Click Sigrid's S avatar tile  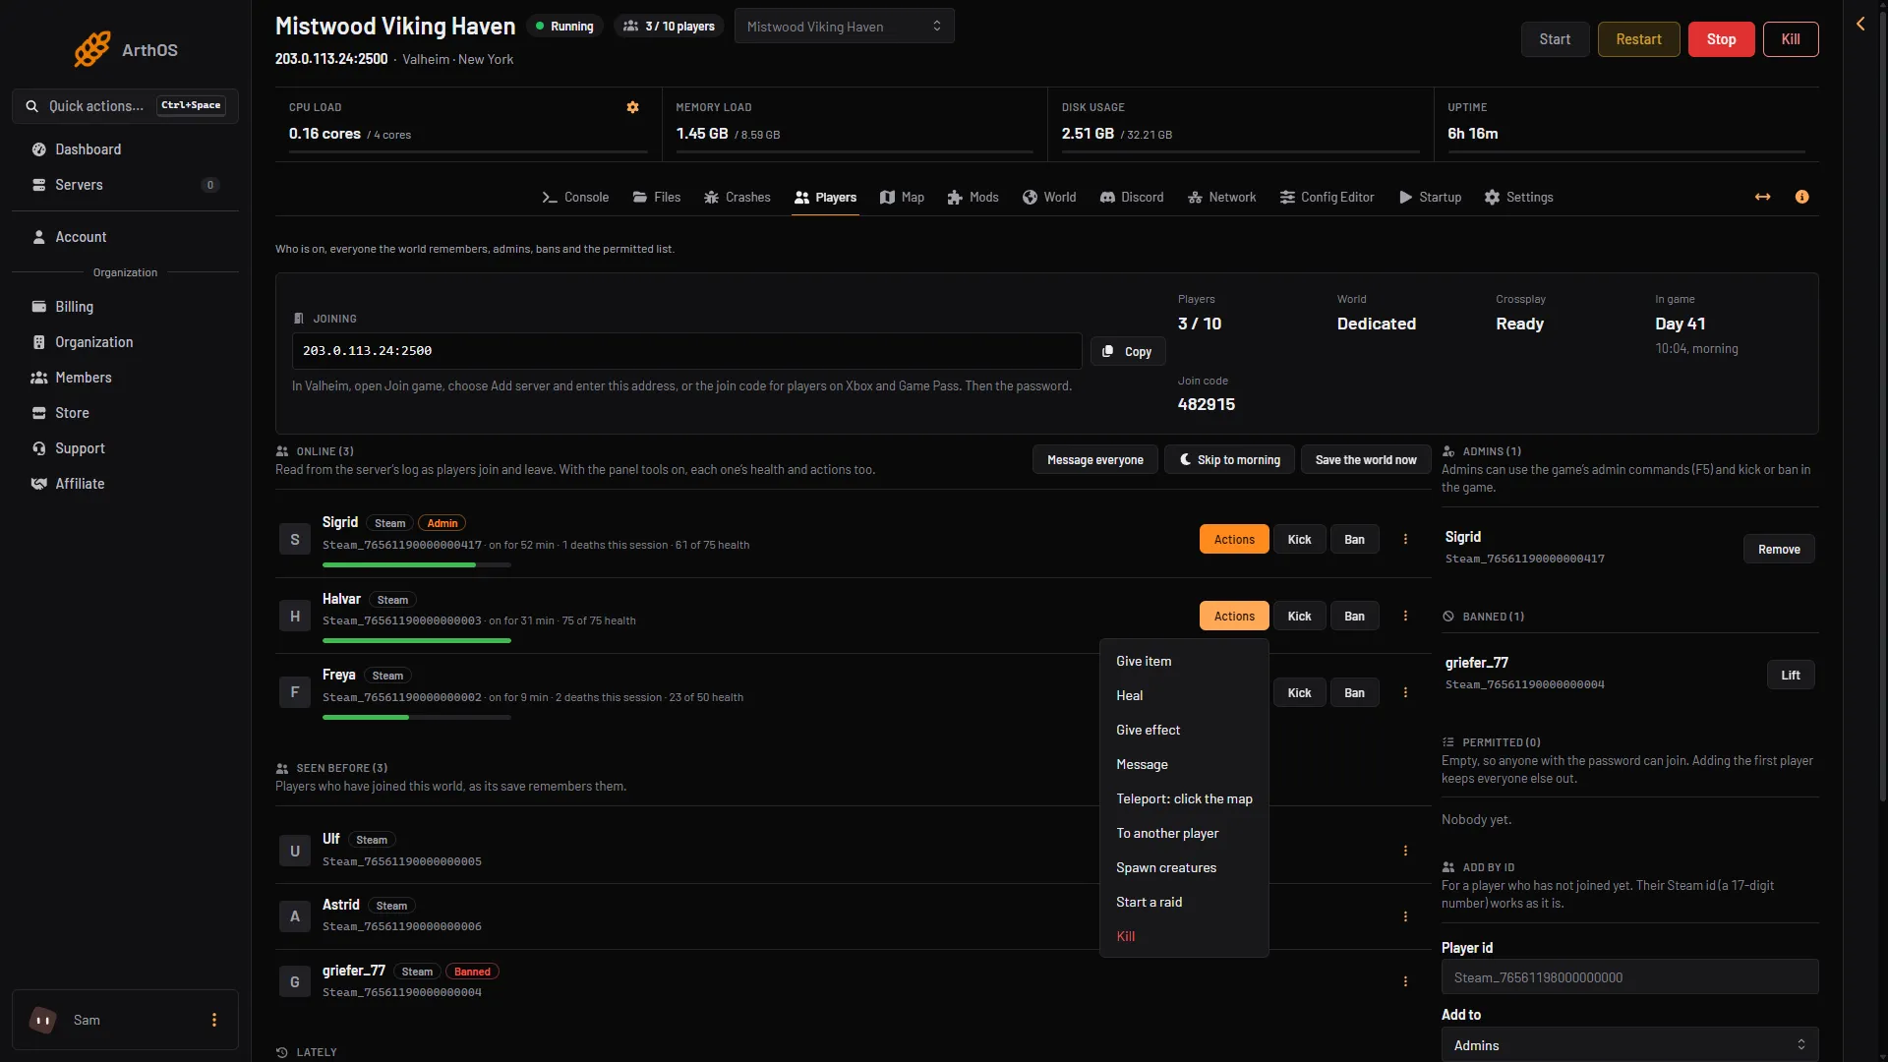pos(295,539)
